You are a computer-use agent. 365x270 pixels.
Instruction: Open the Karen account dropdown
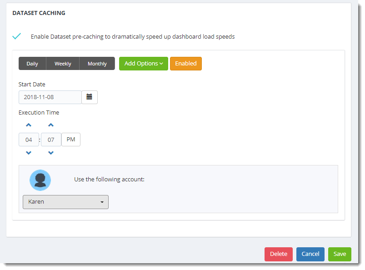65,202
